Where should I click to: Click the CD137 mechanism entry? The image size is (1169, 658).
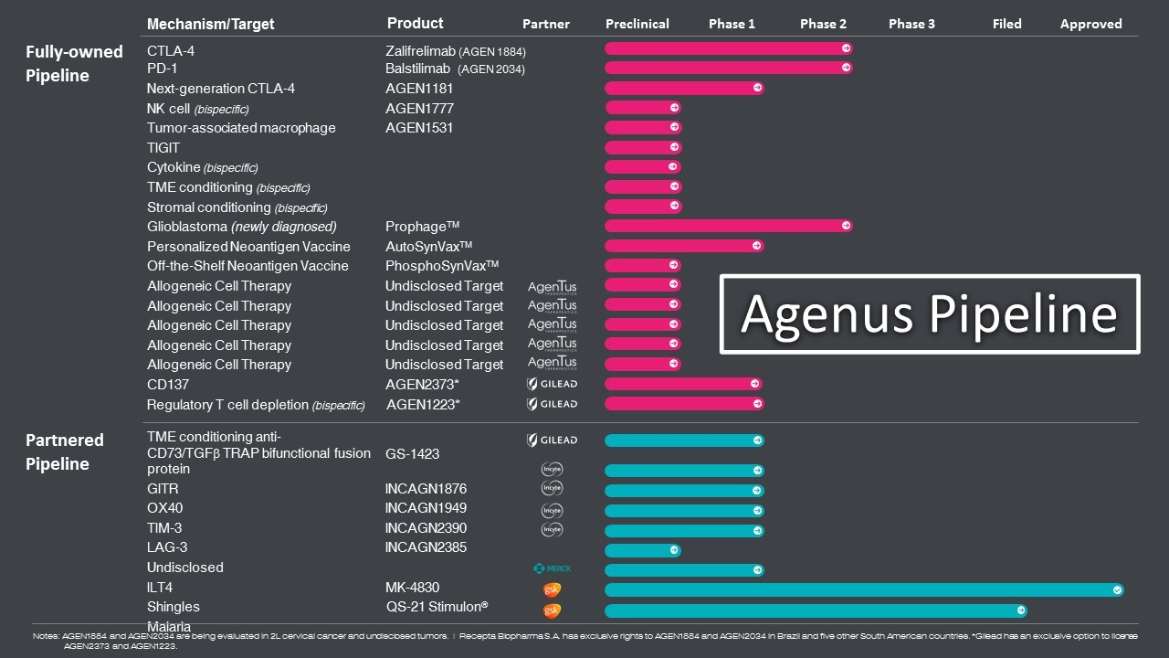tap(168, 384)
